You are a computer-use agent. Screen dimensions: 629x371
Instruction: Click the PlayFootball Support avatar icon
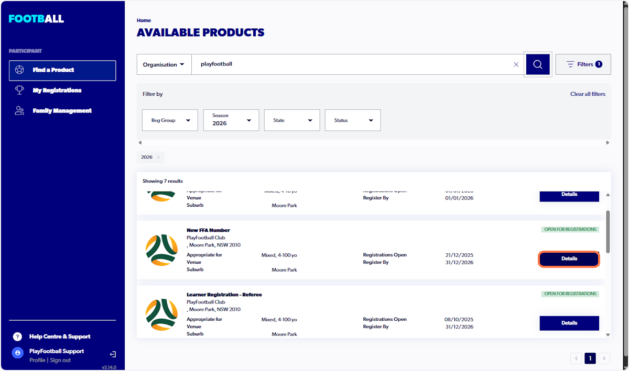tap(17, 353)
